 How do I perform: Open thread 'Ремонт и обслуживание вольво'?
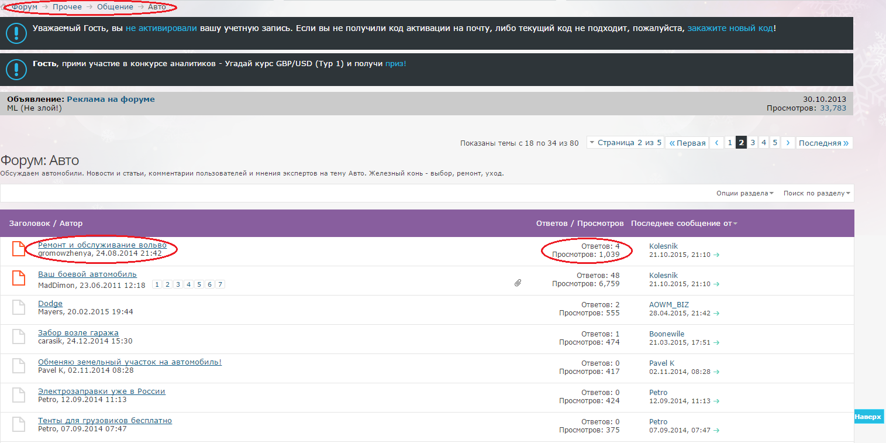tap(102, 245)
